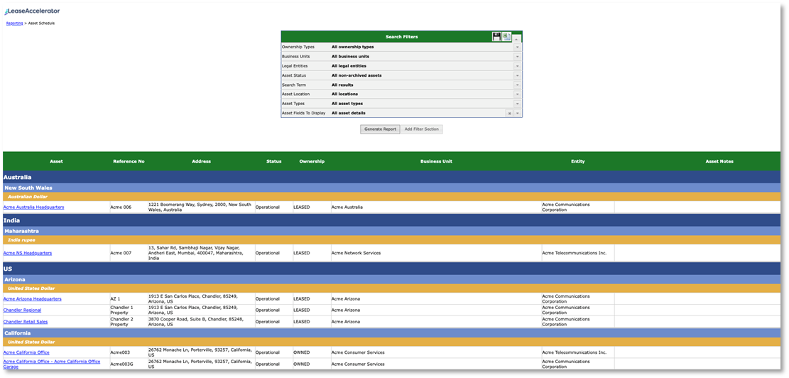
Task: Open the Asset Location dropdown
Action: pos(517,94)
